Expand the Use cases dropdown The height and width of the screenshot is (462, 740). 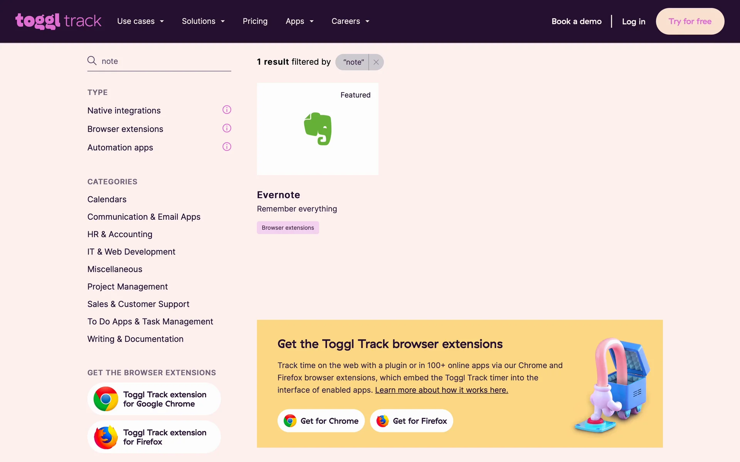[x=140, y=21]
